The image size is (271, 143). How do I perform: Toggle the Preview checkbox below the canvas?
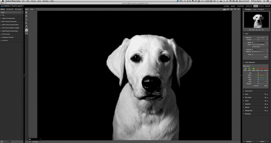click(33, 142)
